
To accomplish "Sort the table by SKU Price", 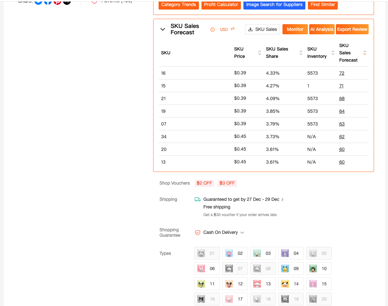I will tap(259, 53).
